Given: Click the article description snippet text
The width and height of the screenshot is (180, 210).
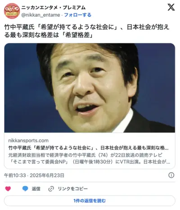Looking at the screenshot, I should point(89,159).
